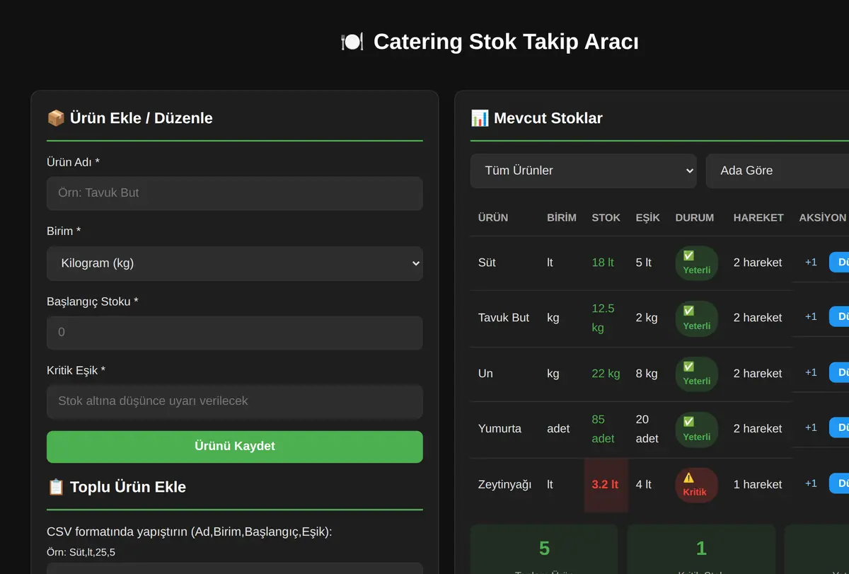Click the AKSİYON column header
The height and width of the screenshot is (574, 849).
point(823,218)
